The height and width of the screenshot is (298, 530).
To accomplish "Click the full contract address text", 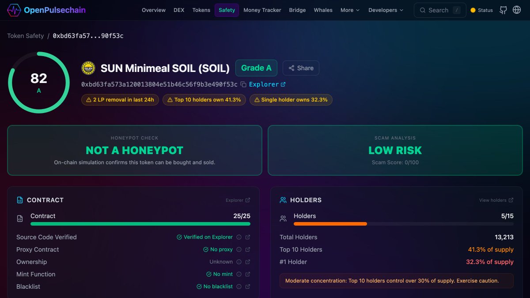I will 159,84.
